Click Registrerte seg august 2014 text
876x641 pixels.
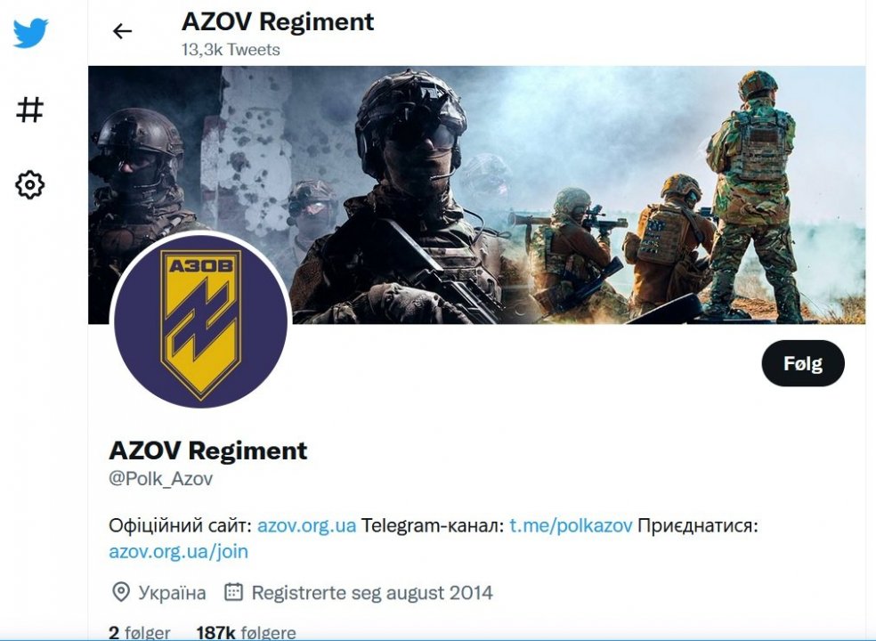(372, 592)
